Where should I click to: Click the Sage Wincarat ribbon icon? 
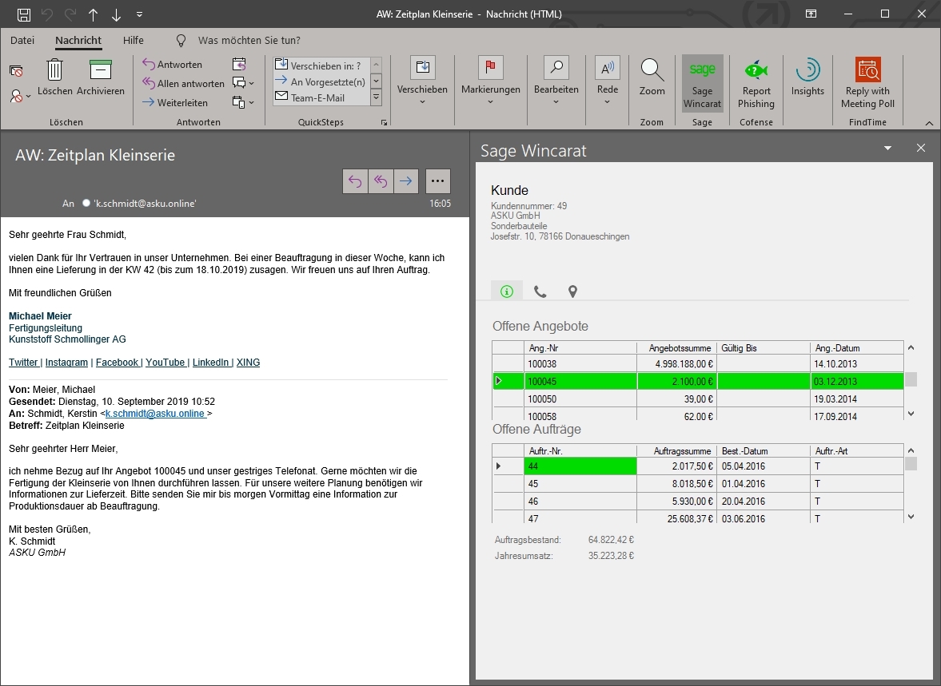coord(702,70)
